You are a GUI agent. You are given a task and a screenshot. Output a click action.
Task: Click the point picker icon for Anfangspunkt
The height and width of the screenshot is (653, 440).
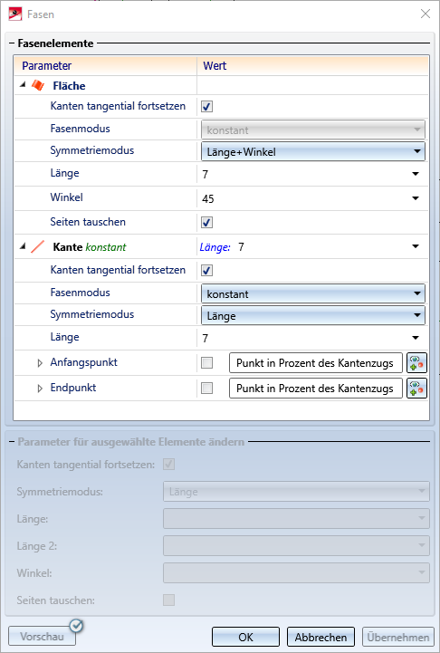point(416,363)
